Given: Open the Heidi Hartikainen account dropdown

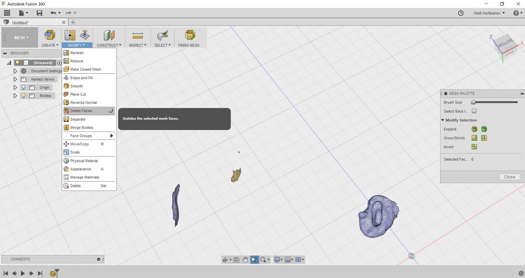Looking at the screenshot, I should click(489, 13).
